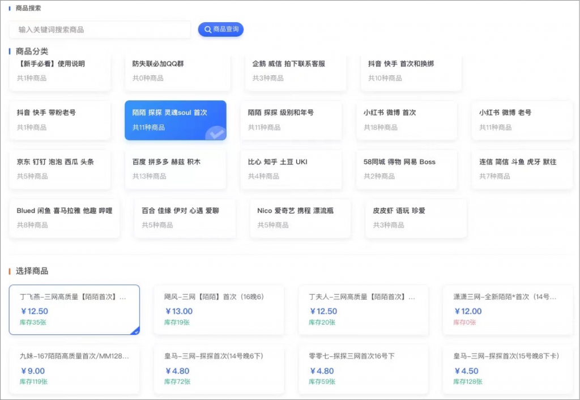Click the keyword search input field
This screenshot has height=400, width=580.
coord(100,29)
